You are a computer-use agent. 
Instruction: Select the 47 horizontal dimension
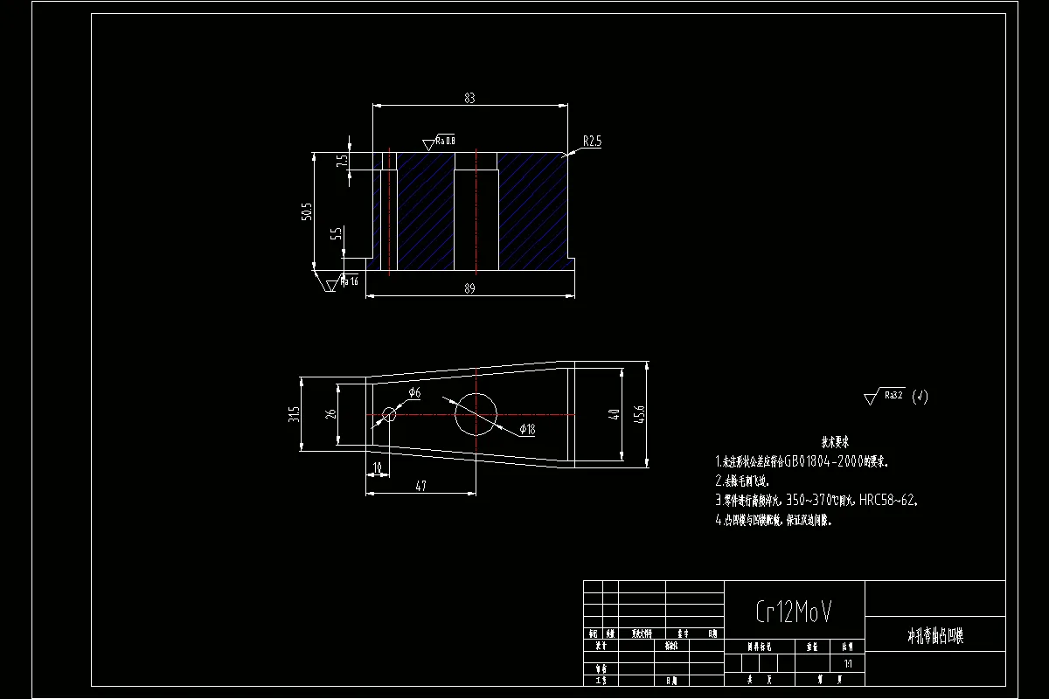[x=420, y=487]
